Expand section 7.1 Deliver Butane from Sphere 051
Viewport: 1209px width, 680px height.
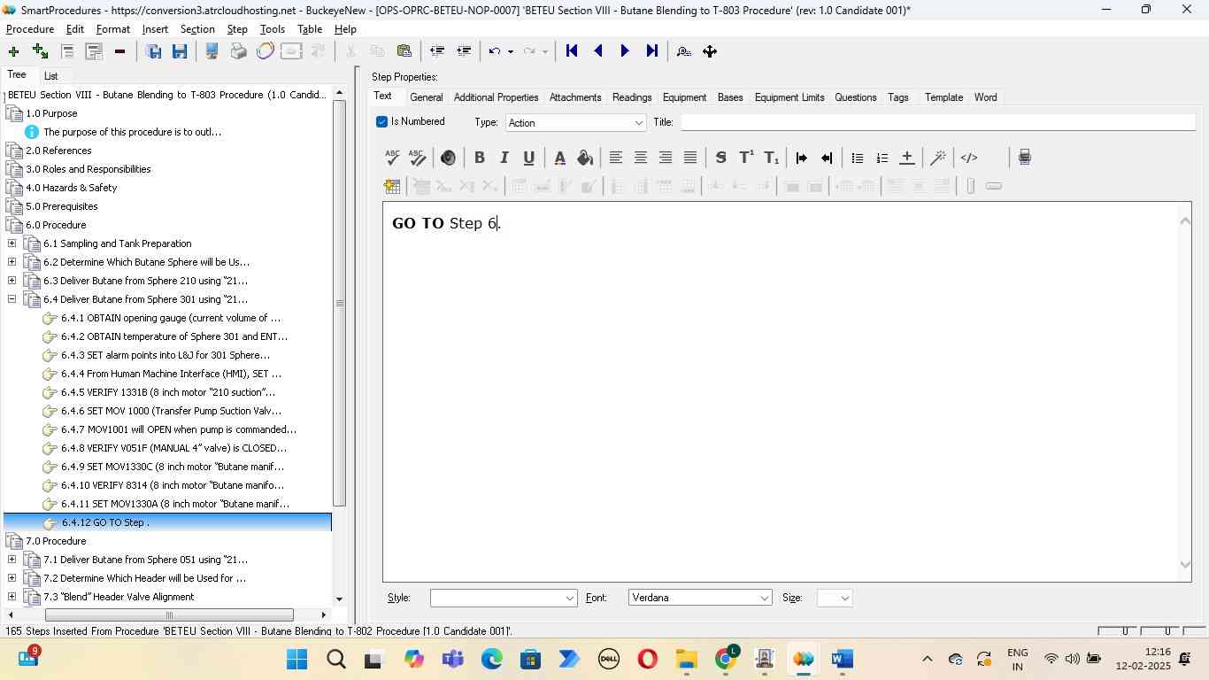pos(12,560)
